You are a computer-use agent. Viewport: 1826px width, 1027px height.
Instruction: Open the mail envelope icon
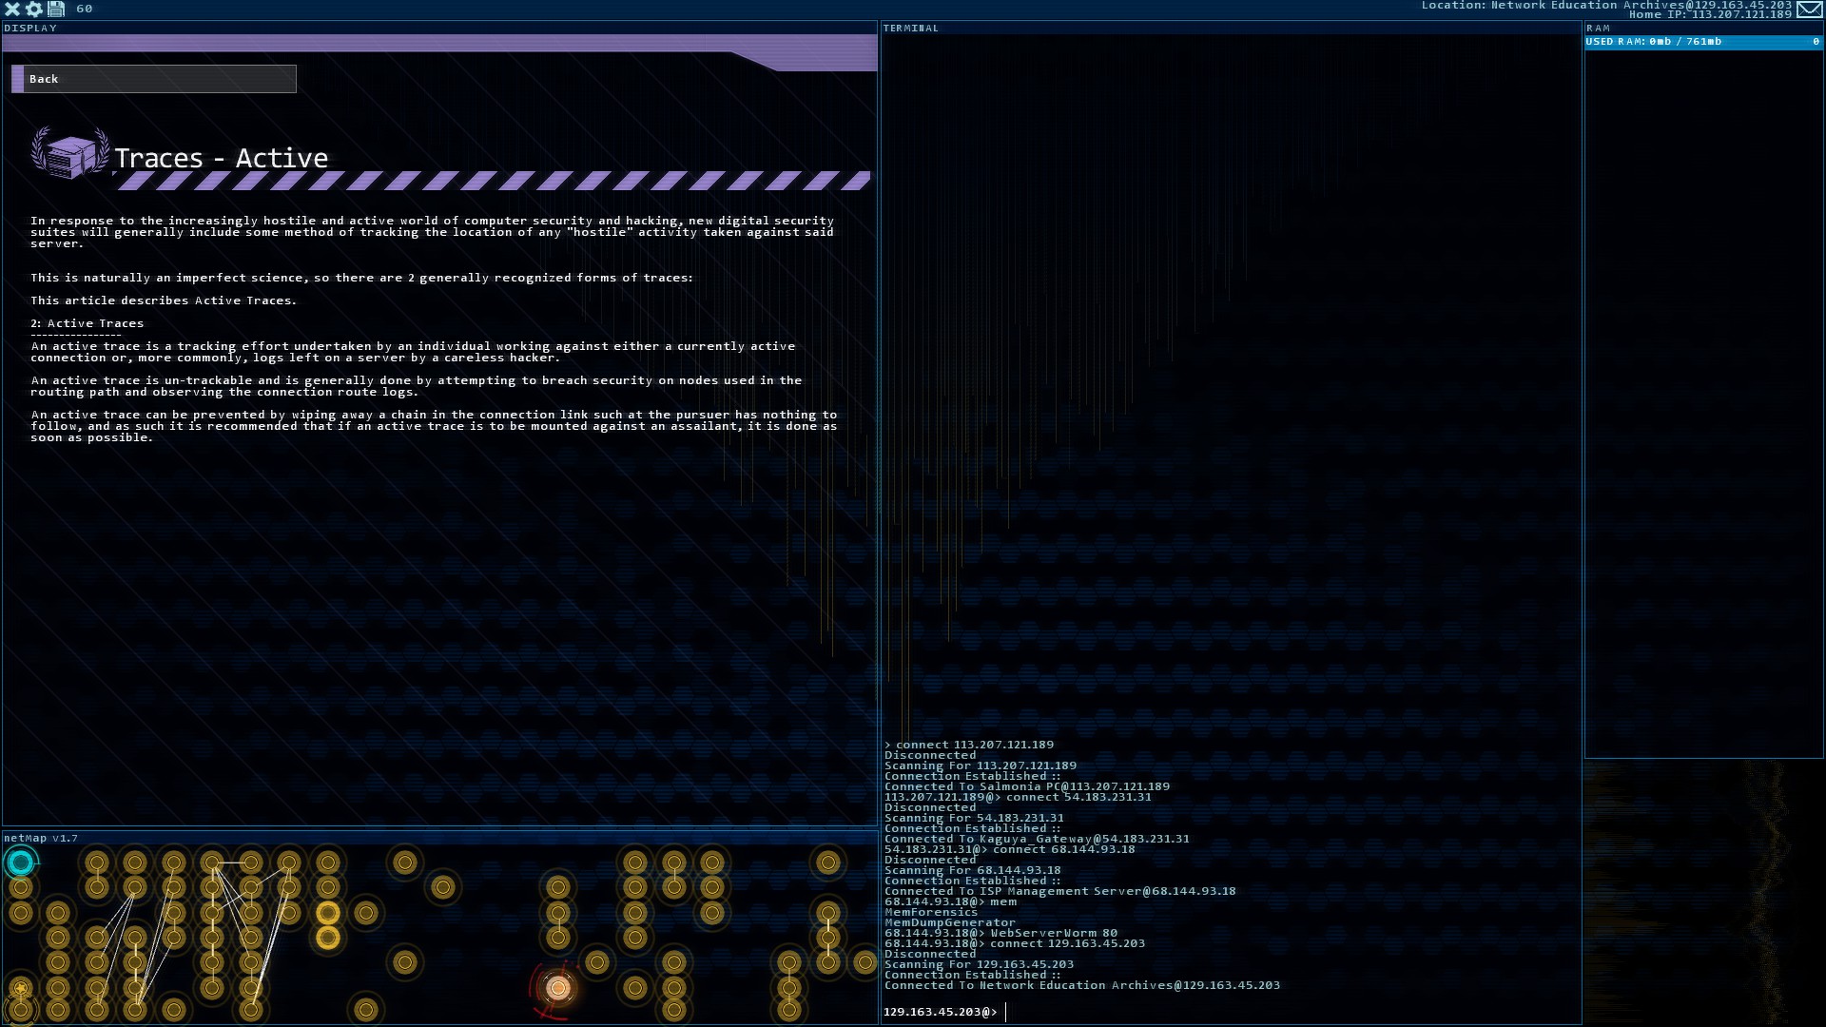(x=1810, y=10)
